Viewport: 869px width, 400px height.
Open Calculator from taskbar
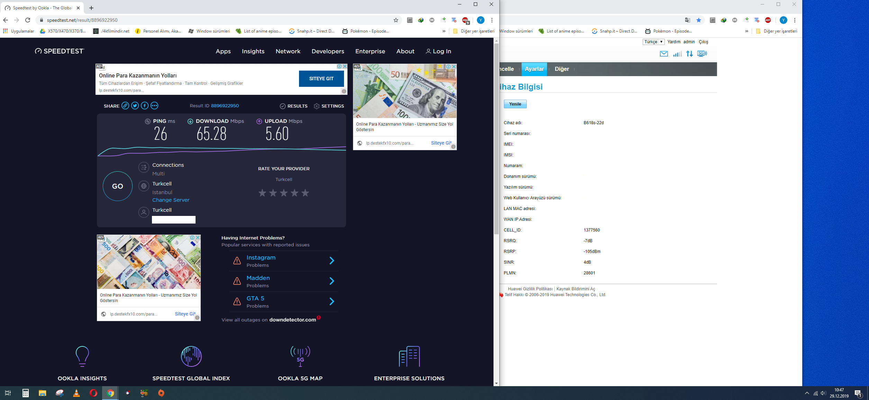25,393
